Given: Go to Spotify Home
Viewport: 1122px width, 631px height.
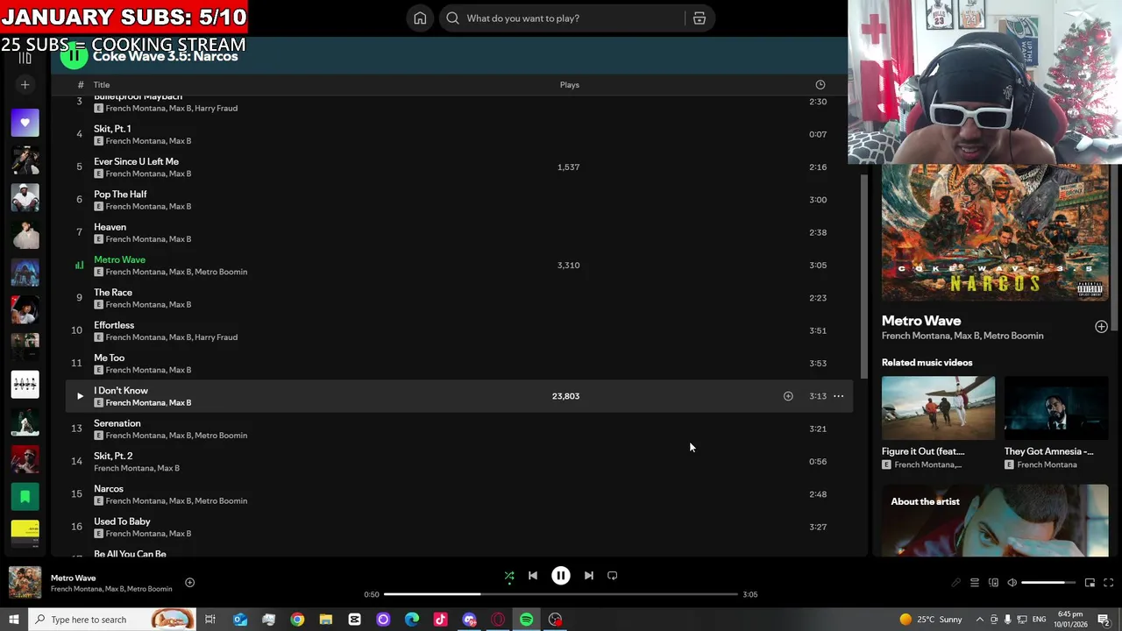Looking at the screenshot, I should coord(420,18).
